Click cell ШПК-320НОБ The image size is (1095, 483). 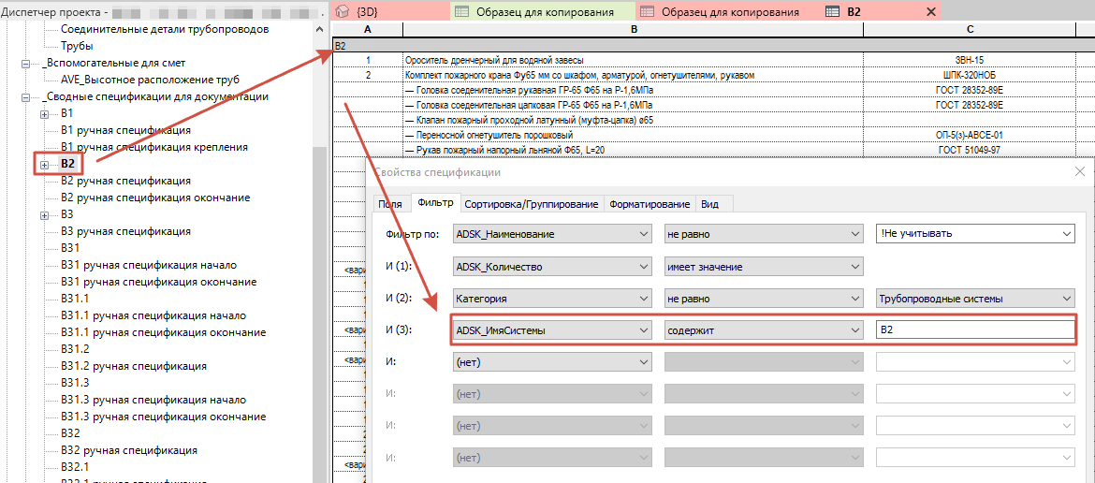click(971, 75)
